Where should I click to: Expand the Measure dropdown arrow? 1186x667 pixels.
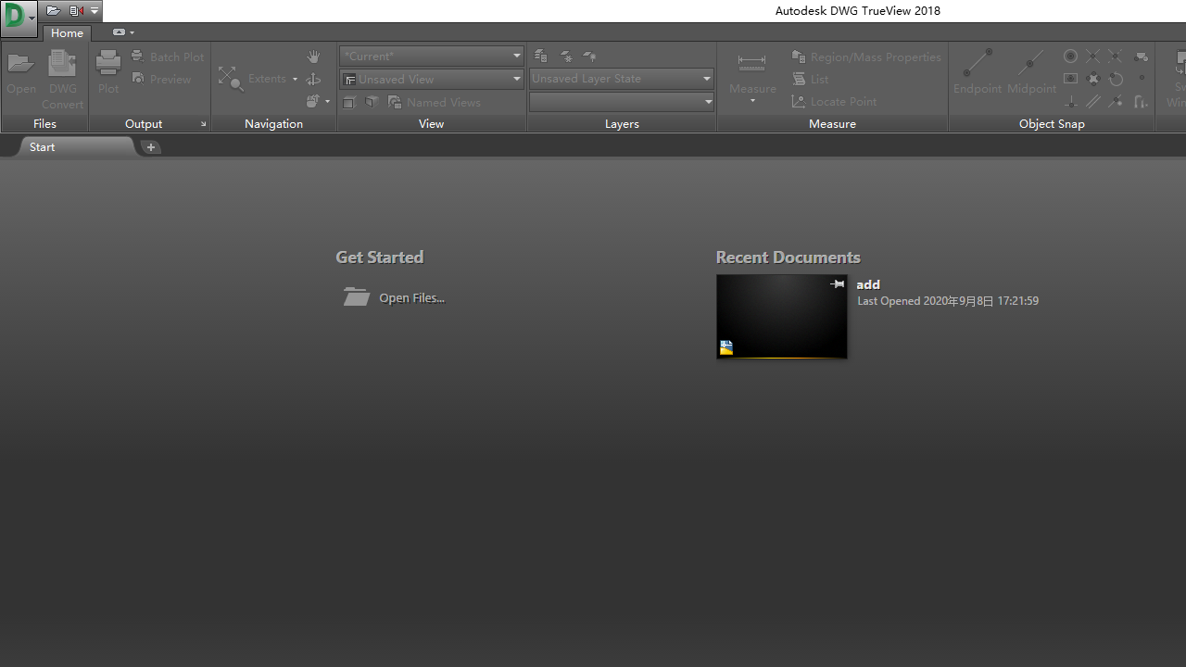coord(751,101)
